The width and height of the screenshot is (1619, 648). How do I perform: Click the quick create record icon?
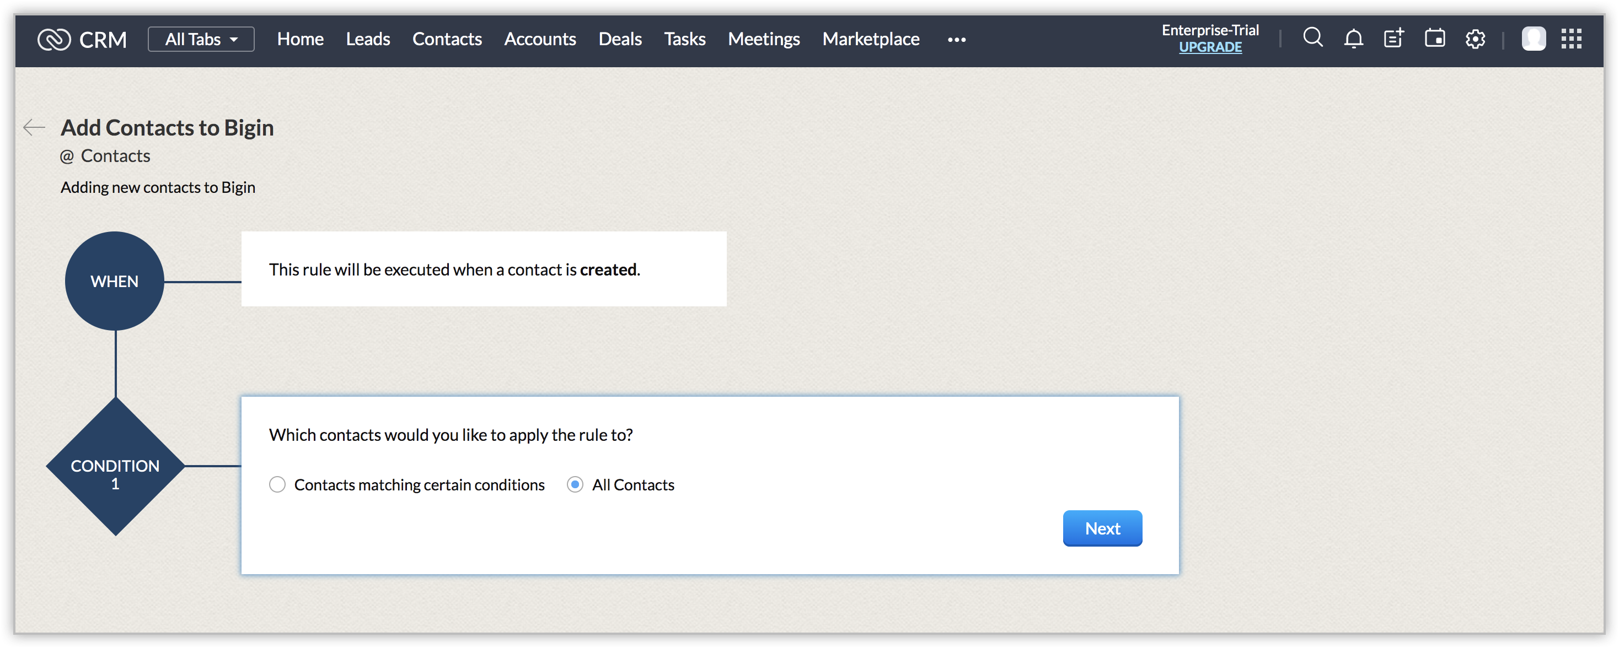pos(1393,39)
